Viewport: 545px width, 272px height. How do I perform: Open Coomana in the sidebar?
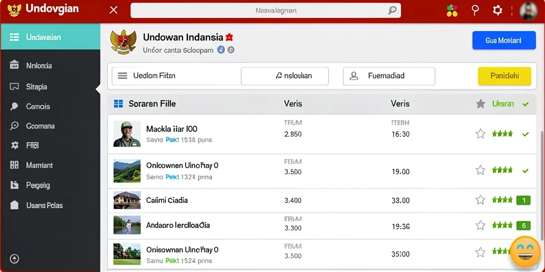pyautogui.click(x=40, y=126)
